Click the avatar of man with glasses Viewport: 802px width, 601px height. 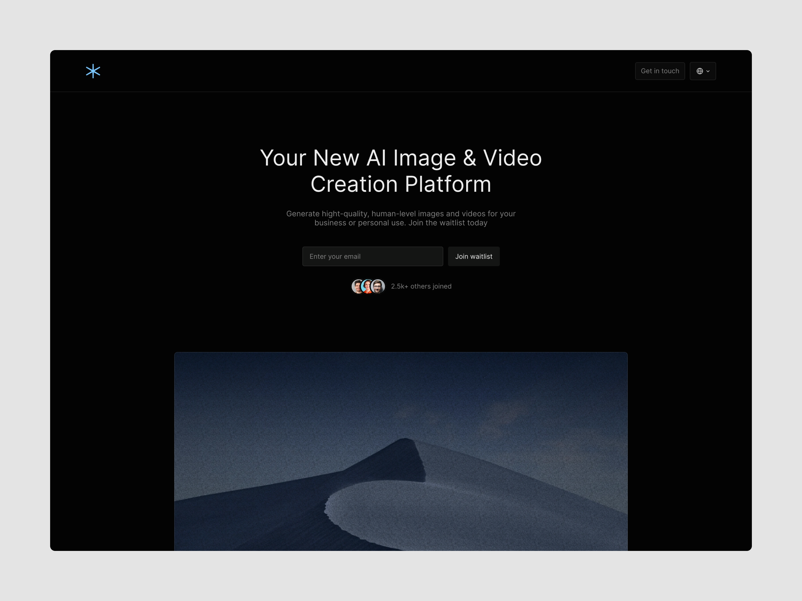[x=378, y=286]
